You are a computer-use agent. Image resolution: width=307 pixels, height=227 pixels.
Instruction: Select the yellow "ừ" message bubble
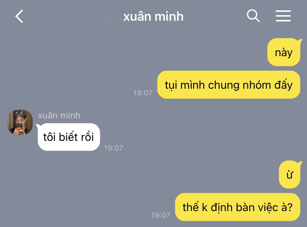(x=289, y=175)
